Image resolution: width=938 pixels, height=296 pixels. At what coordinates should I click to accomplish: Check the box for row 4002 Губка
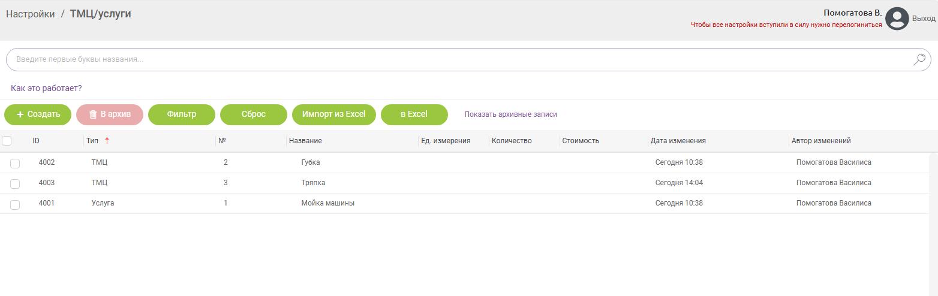15,163
